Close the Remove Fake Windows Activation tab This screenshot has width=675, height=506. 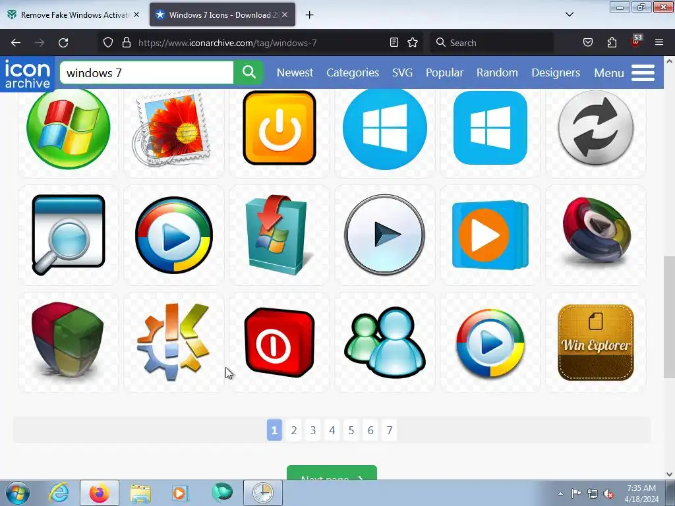coord(136,14)
